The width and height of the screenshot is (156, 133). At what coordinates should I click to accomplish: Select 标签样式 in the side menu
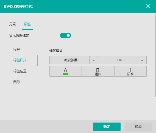pyautogui.click(x=20, y=60)
